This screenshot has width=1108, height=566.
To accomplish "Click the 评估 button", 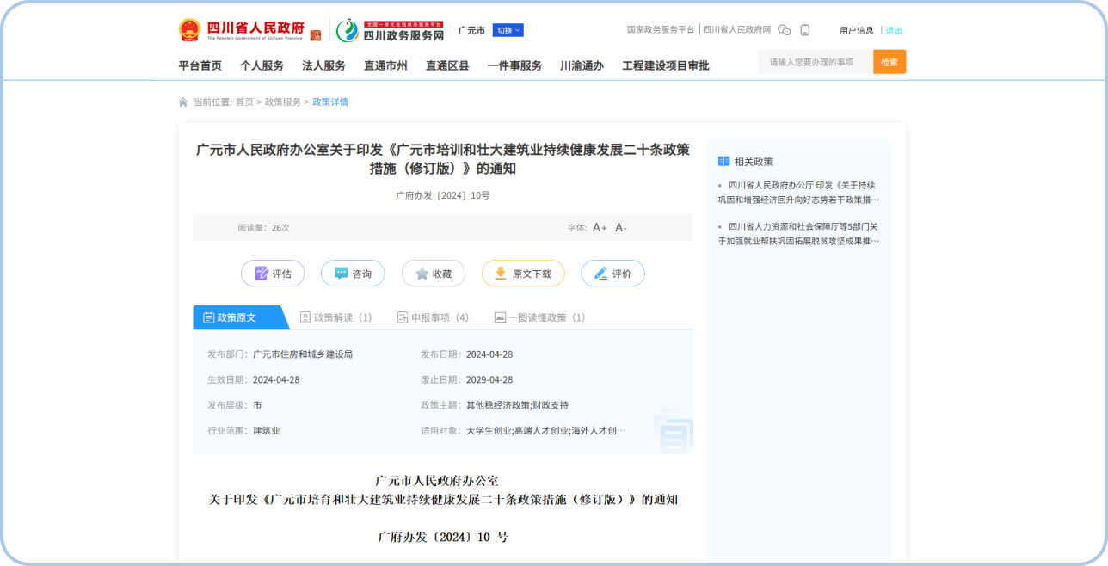I will click(273, 274).
